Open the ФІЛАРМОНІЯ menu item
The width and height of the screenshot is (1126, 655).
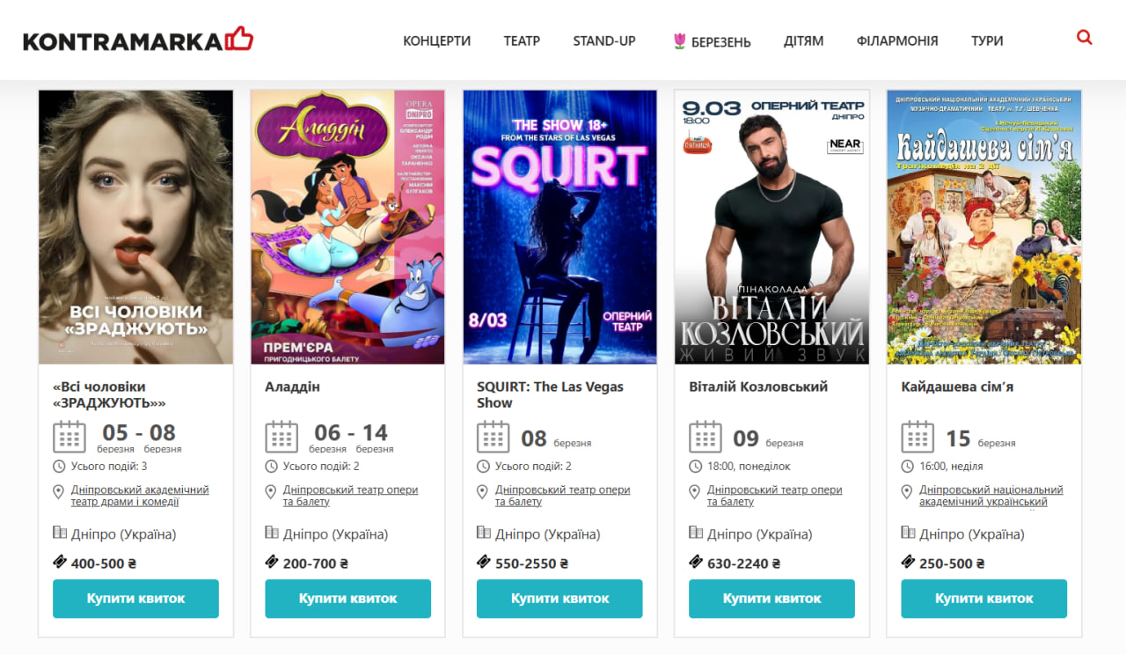point(897,40)
